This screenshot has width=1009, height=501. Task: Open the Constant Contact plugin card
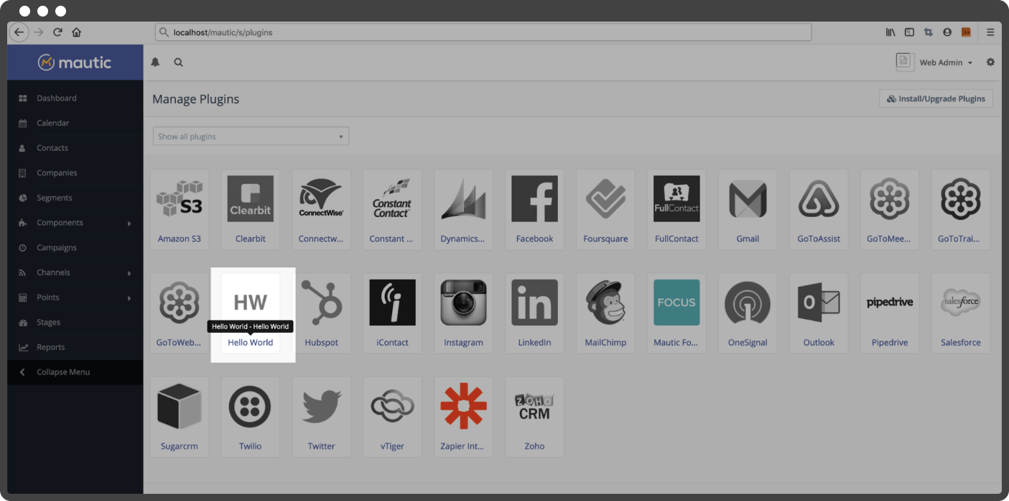(x=393, y=209)
